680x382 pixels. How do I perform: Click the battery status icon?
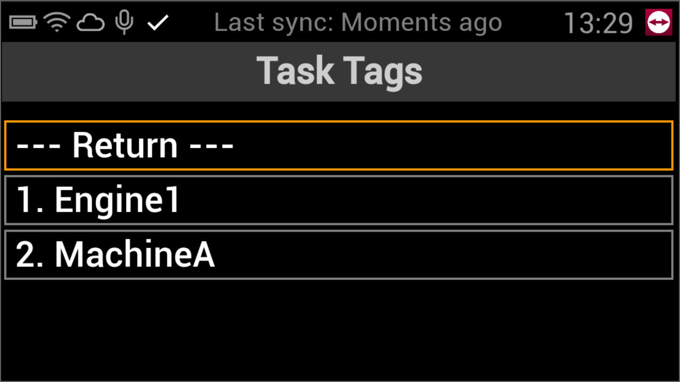(23, 23)
